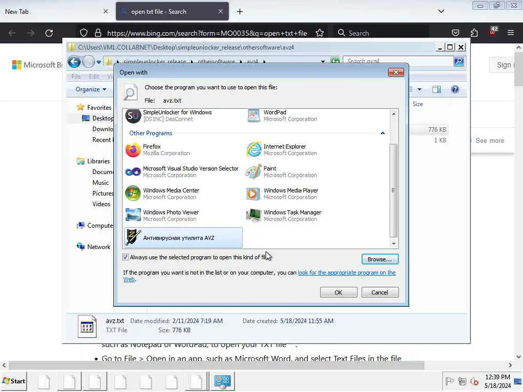Confirm with the OK button
The height and width of the screenshot is (392, 523).
pos(339,292)
